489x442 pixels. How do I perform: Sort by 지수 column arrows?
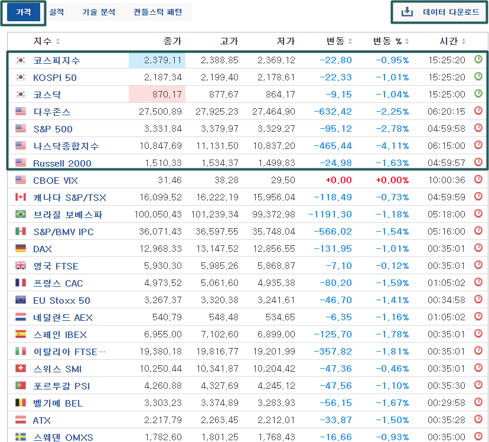point(58,41)
